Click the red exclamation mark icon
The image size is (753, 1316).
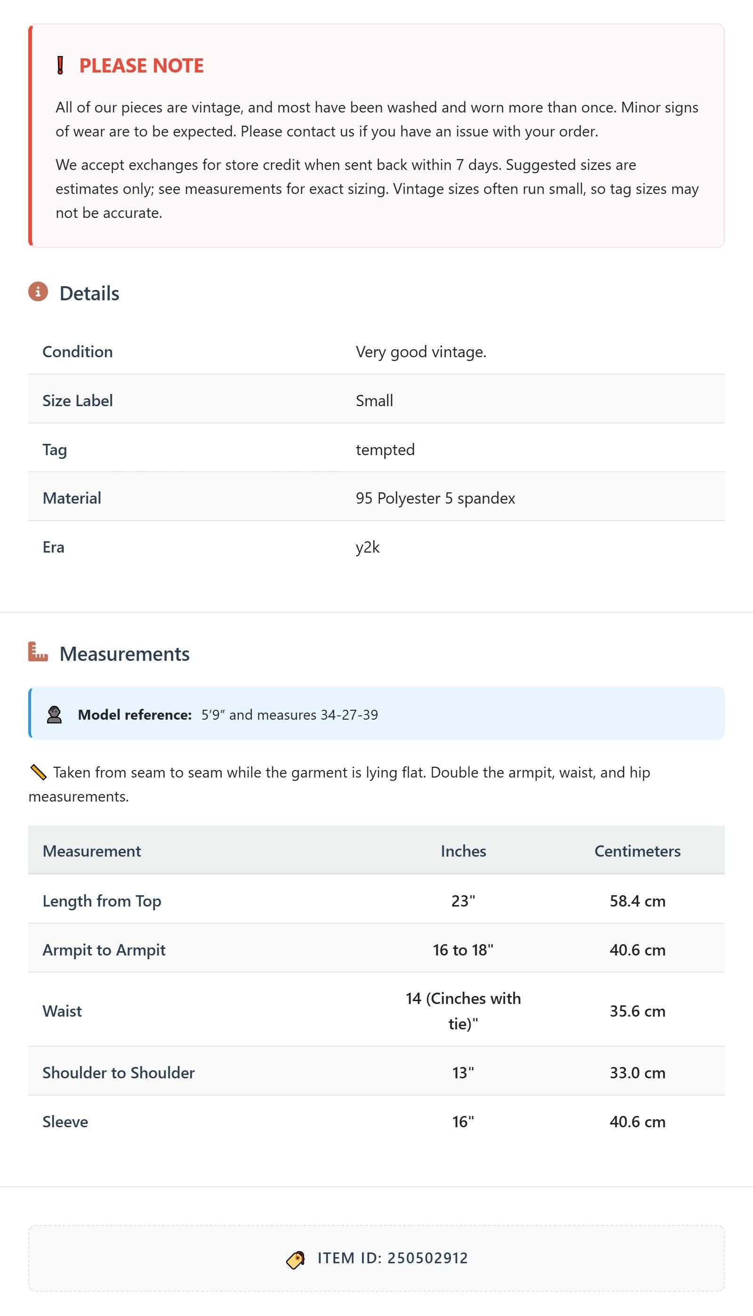pyautogui.click(x=60, y=66)
